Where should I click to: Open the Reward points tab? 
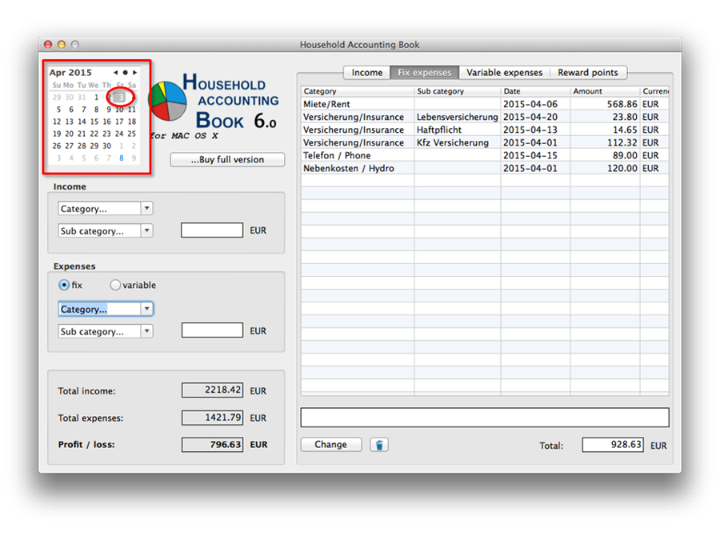(x=587, y=73)
